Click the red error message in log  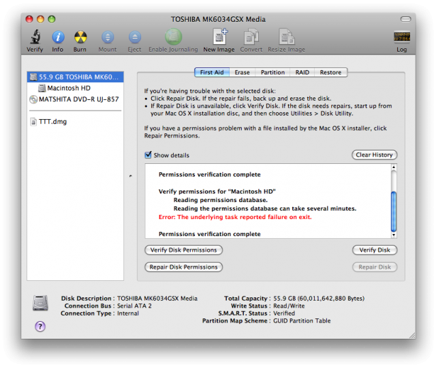pos(235,217)
